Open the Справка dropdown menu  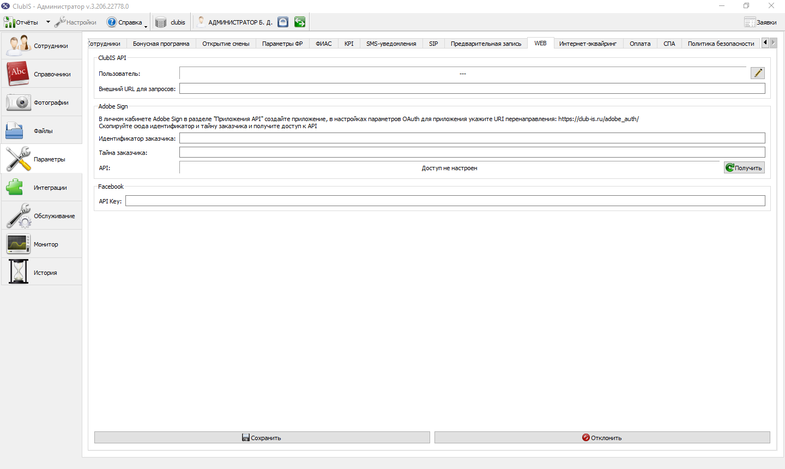(127, 22)
